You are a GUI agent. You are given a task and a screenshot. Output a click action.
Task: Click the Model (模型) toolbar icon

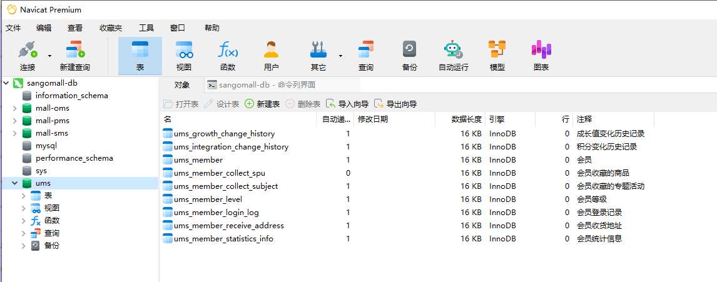click(497, 49)
